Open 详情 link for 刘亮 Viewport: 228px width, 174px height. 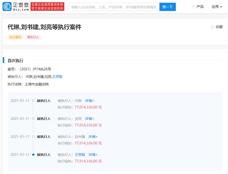(89, 119)
